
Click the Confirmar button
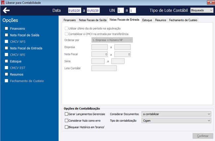203,136
